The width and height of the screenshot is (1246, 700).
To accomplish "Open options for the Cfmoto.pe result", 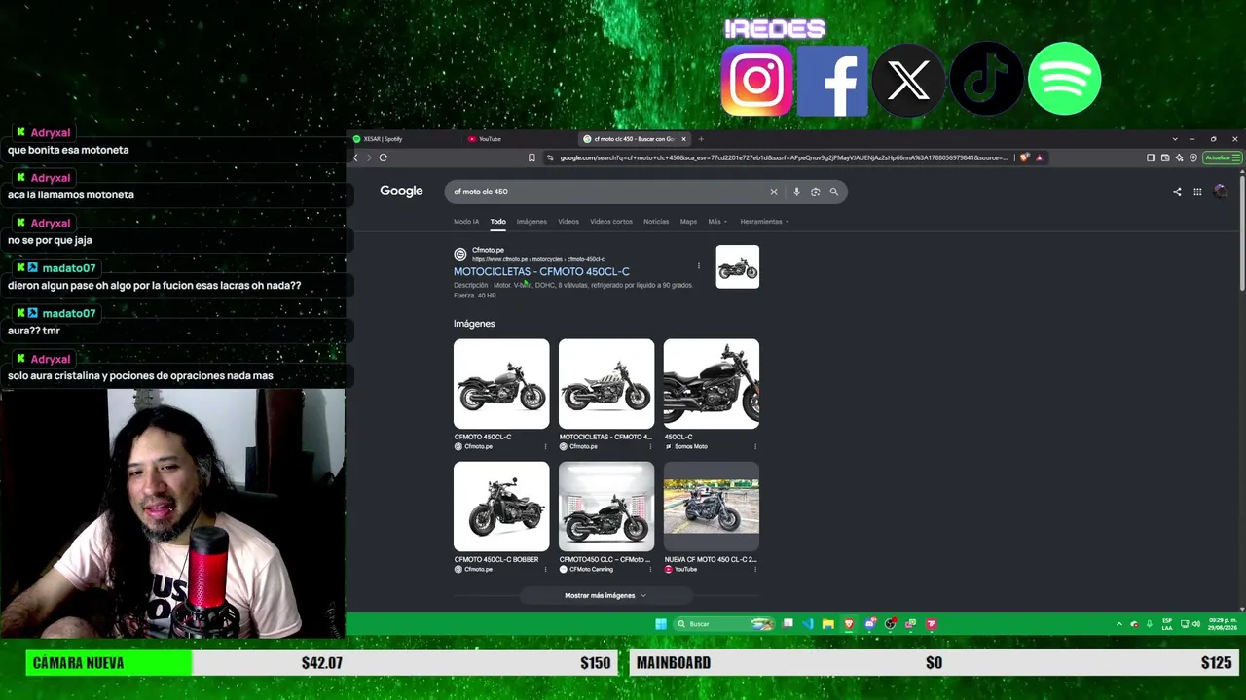I will (698, 265).
